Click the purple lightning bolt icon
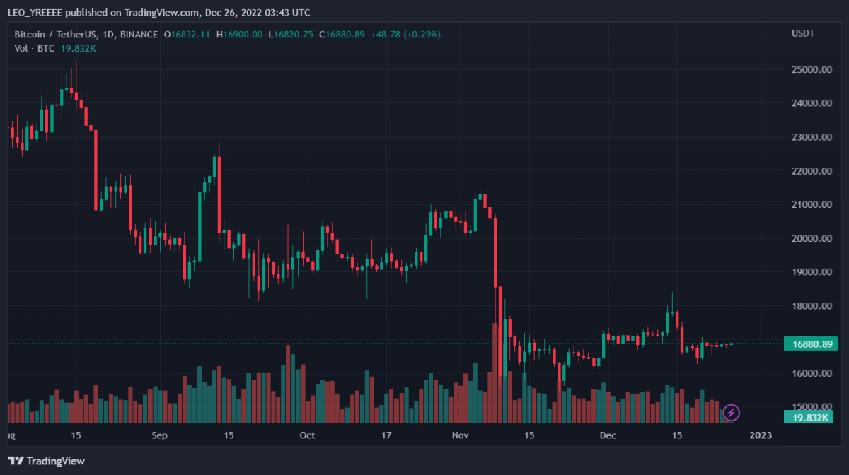 [x=732, y=411]
